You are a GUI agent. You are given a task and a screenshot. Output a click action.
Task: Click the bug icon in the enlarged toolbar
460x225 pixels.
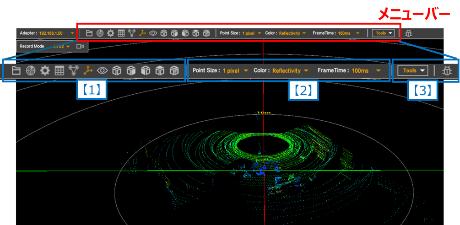(x=448, y=70)
